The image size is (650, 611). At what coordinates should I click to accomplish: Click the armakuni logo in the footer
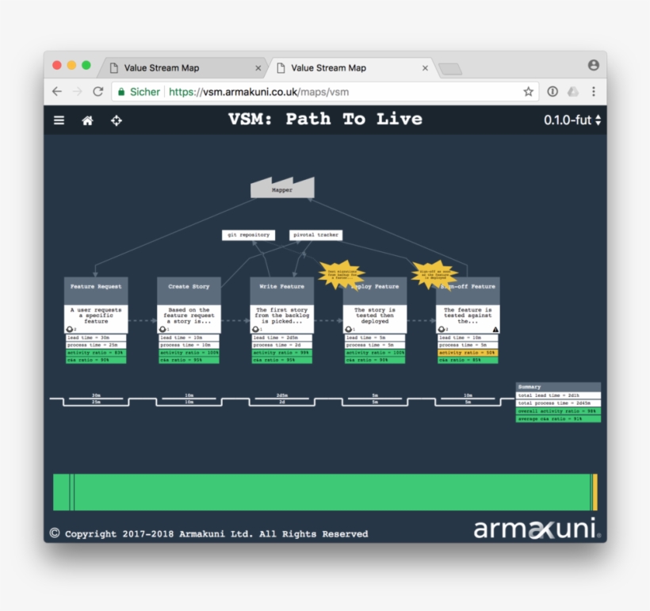pos(537,528)
